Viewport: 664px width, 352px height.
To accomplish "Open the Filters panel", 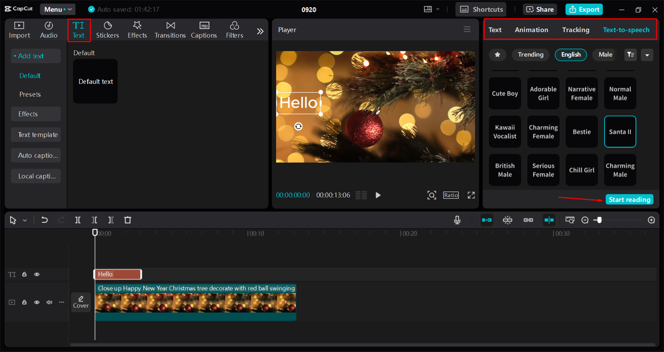I will [234, 30].
